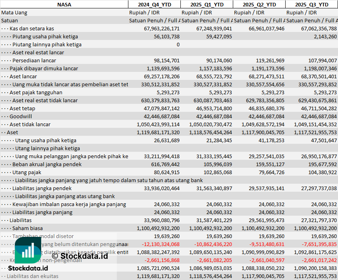The image size is (338, 280).
Task: Select the Mata Uang row label
Action: click(x=14, y=12)
